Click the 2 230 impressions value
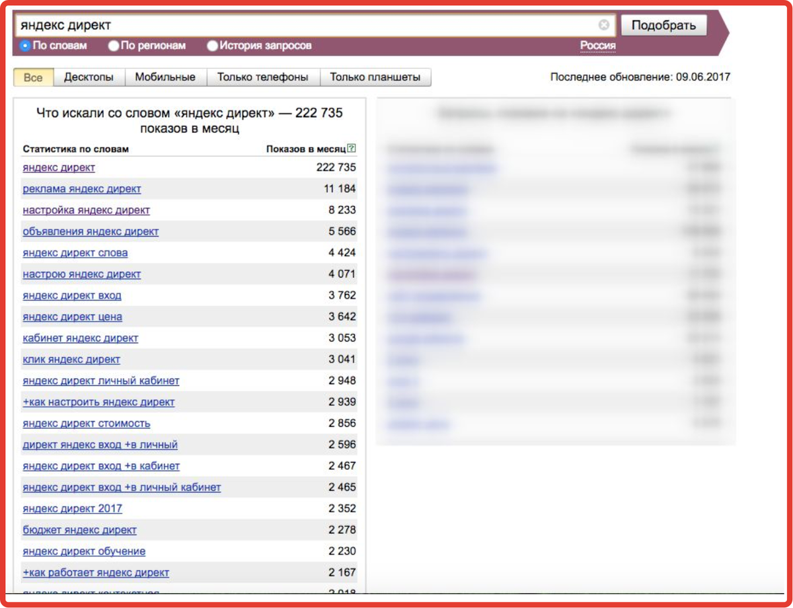 [342, 551]
